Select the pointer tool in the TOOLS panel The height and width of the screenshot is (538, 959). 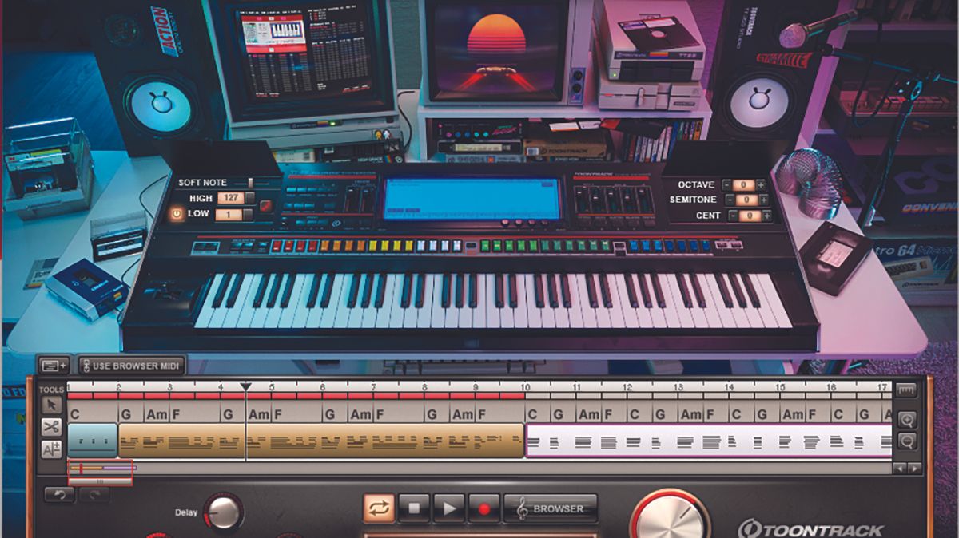[53, 405]
